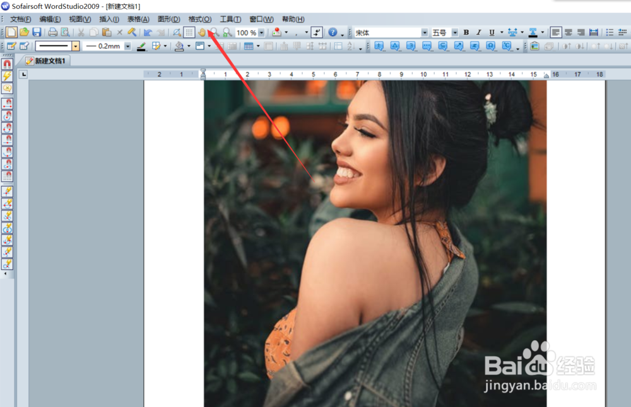The width and height of the screenshot is (631, 407).
Task: Open print preview
Action: click(x=65, y=32)
